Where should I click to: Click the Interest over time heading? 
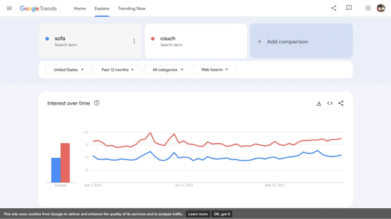69,103
